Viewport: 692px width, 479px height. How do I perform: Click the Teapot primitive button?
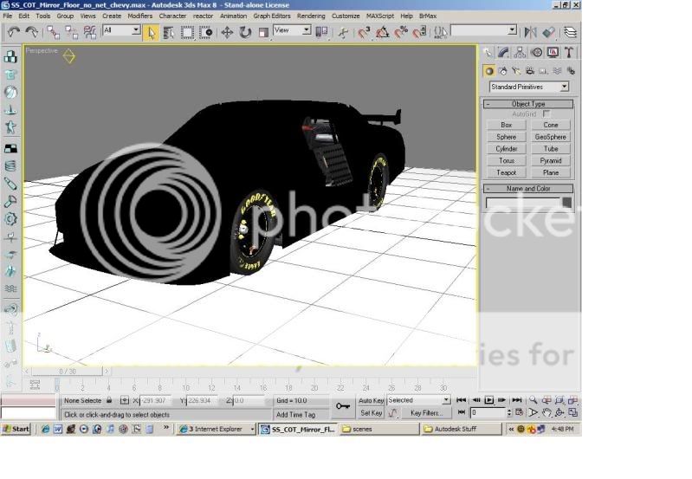507,172
